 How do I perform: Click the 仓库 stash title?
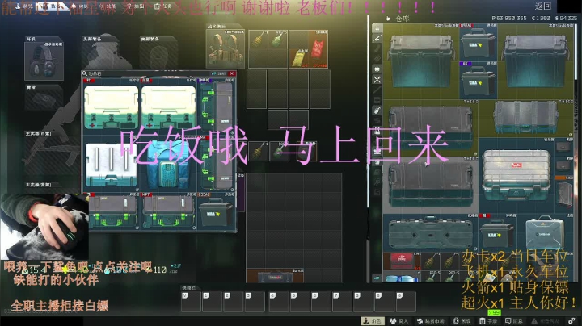pos(402,19)
